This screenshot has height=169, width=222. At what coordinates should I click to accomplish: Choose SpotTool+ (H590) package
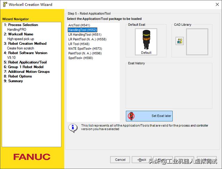(80, 58)
